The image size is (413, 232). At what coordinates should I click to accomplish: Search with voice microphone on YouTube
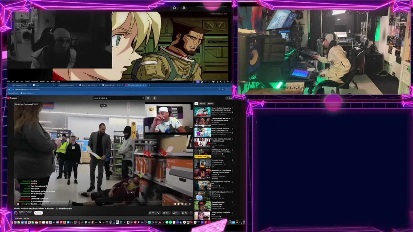[x=155, y=98]
